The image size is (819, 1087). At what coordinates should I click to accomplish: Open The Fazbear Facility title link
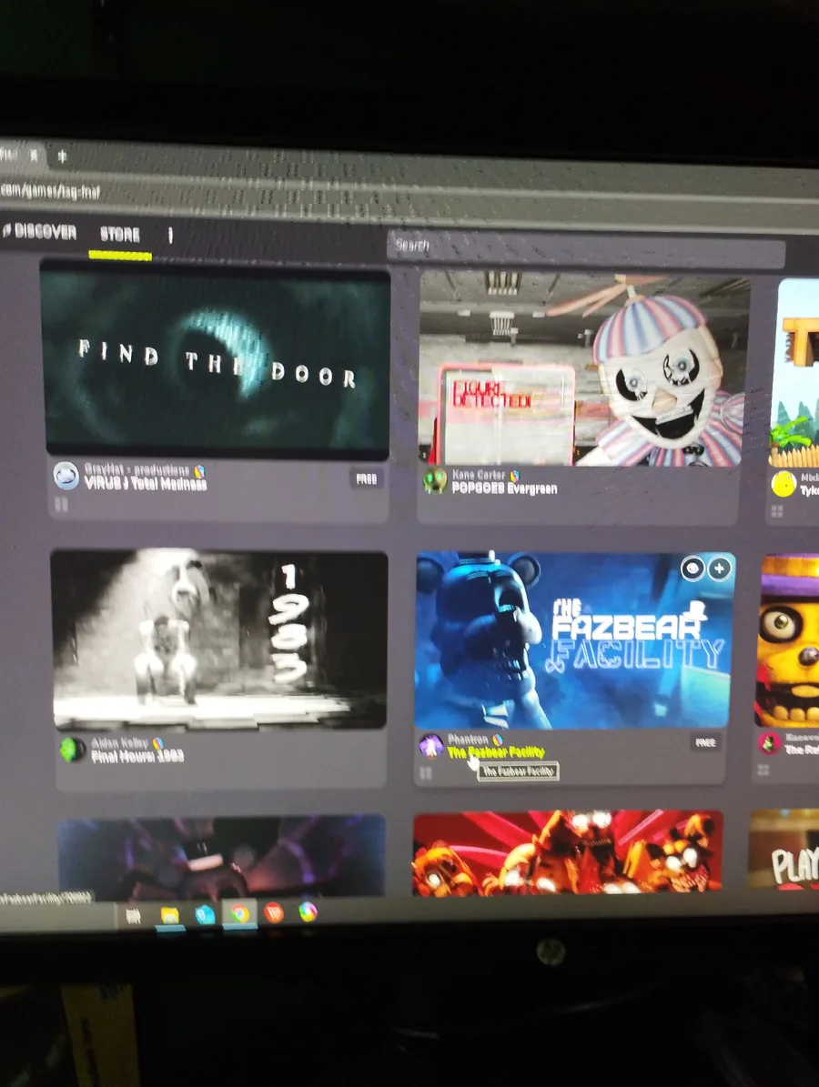(496, 752)
